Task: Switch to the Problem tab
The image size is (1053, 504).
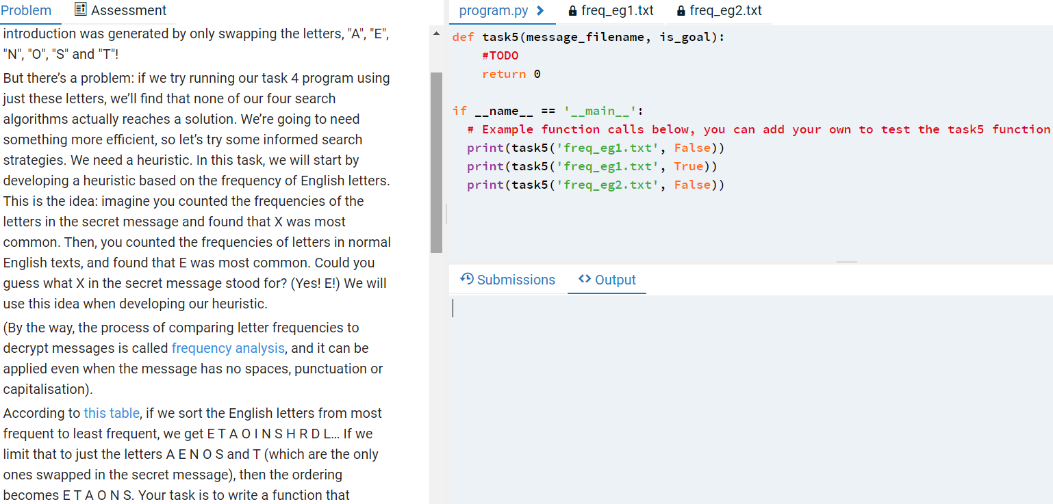Action: (x=27, y=10)
